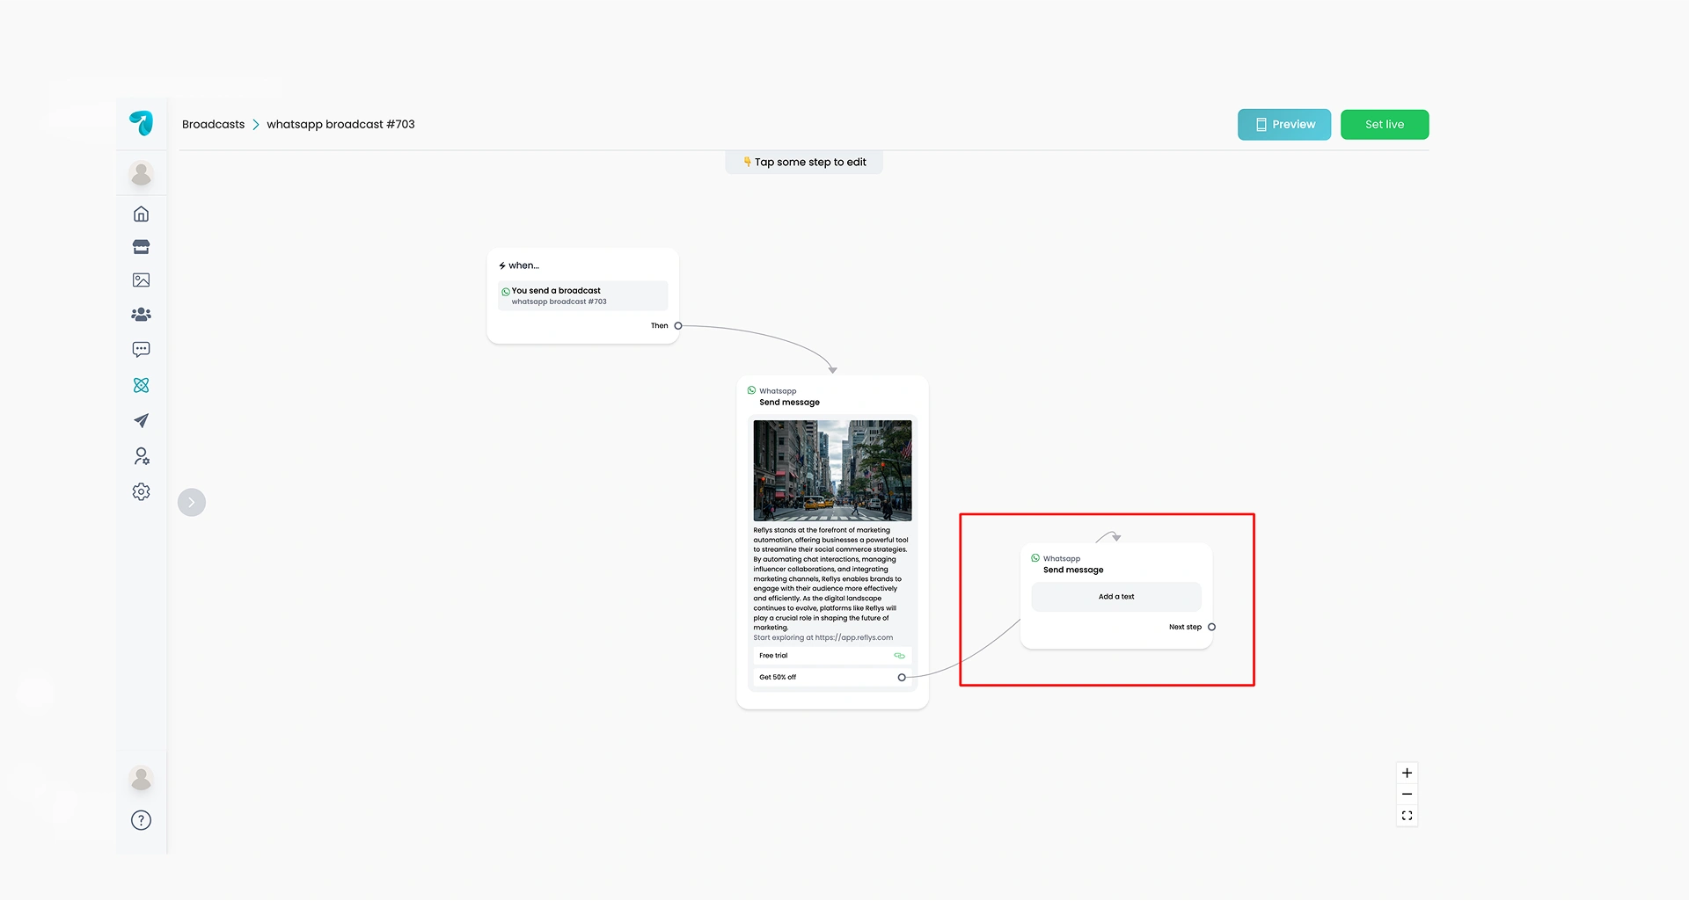
Task: Click the whatsapp broadcast #703 breadcrumb
Action: click(340, 125)
